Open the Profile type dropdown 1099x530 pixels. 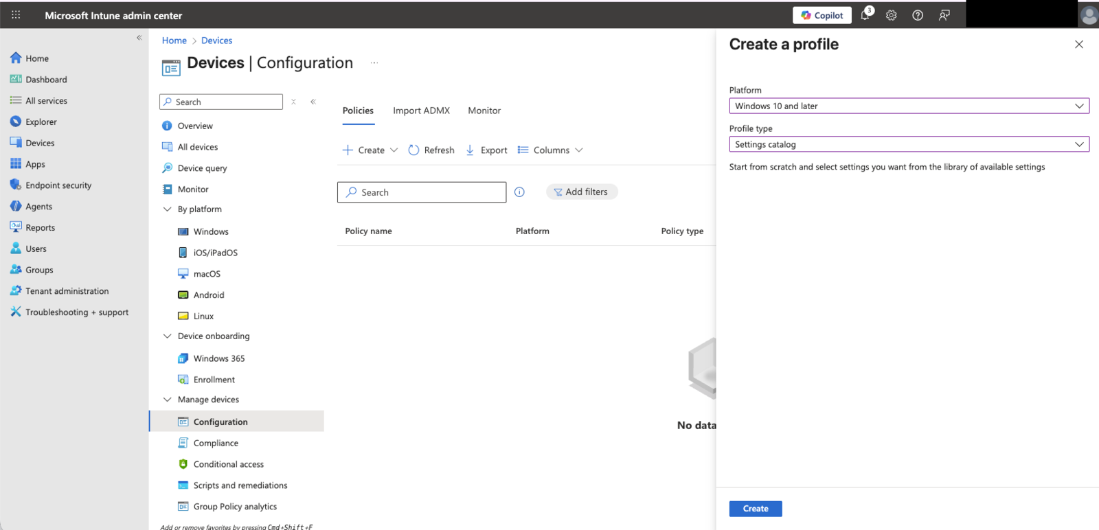pyautogui.click(x=909, y=144)
